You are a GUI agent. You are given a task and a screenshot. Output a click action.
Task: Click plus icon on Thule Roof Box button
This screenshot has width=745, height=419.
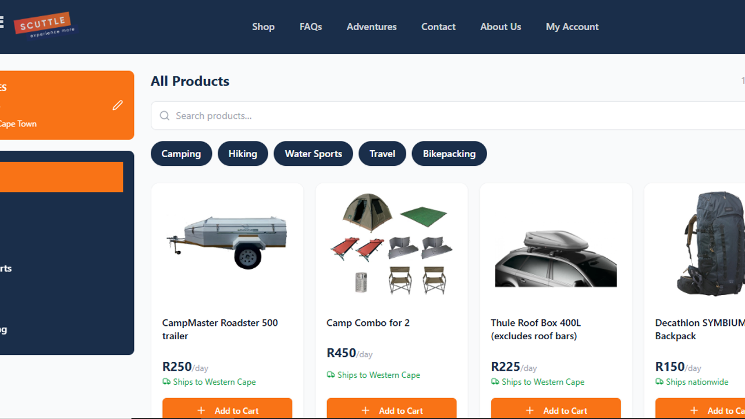tap(530, 410)
